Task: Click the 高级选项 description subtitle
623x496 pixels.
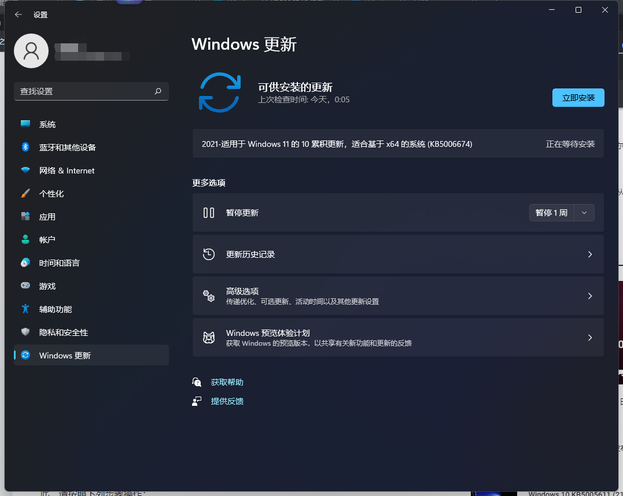Action: coord(303,302)
